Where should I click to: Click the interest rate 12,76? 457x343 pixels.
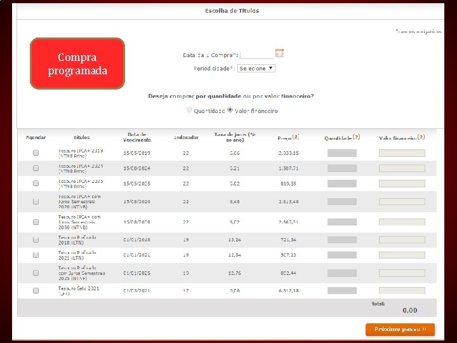(x=235, y=273)
